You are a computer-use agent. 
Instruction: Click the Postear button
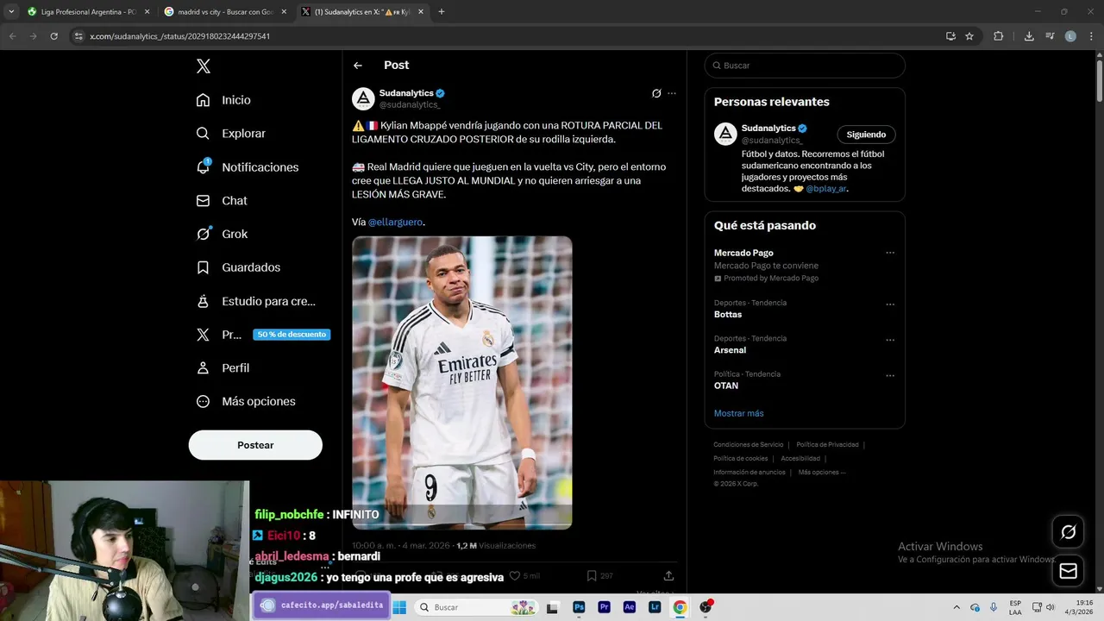(255, 445)
